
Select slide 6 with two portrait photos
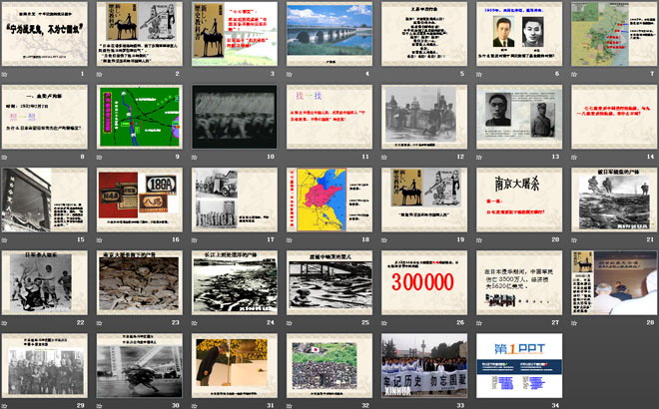(519, 34)
